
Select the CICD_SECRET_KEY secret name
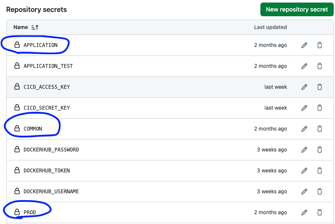click(x=47, y=108)
